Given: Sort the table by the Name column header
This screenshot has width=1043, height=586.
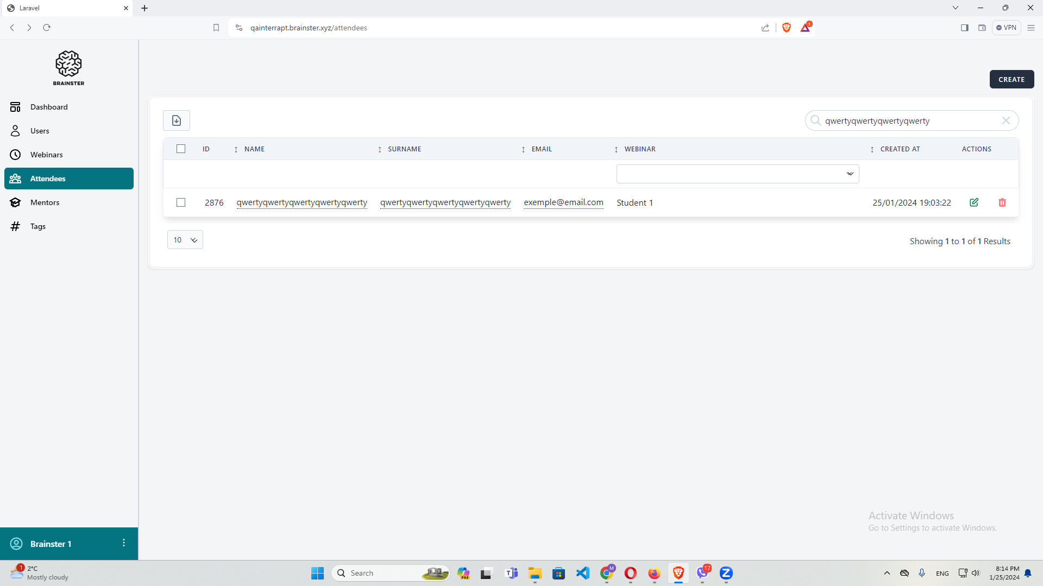Looking at the screenshot, I should pyautogui.click(x=254, y=149).
